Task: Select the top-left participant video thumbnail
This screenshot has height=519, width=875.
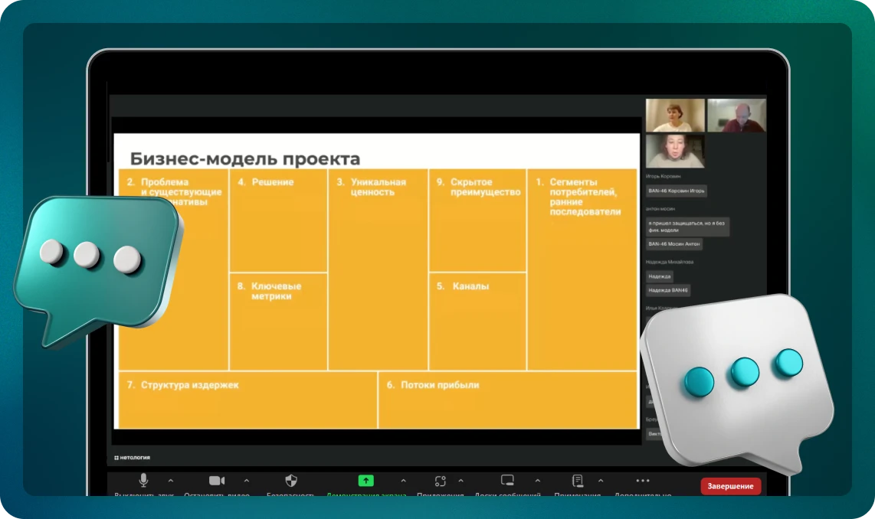Action: coord(674,116)
